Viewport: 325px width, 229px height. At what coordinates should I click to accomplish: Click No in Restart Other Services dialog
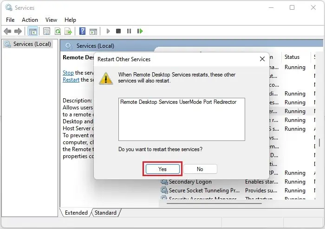click(200, 169)
